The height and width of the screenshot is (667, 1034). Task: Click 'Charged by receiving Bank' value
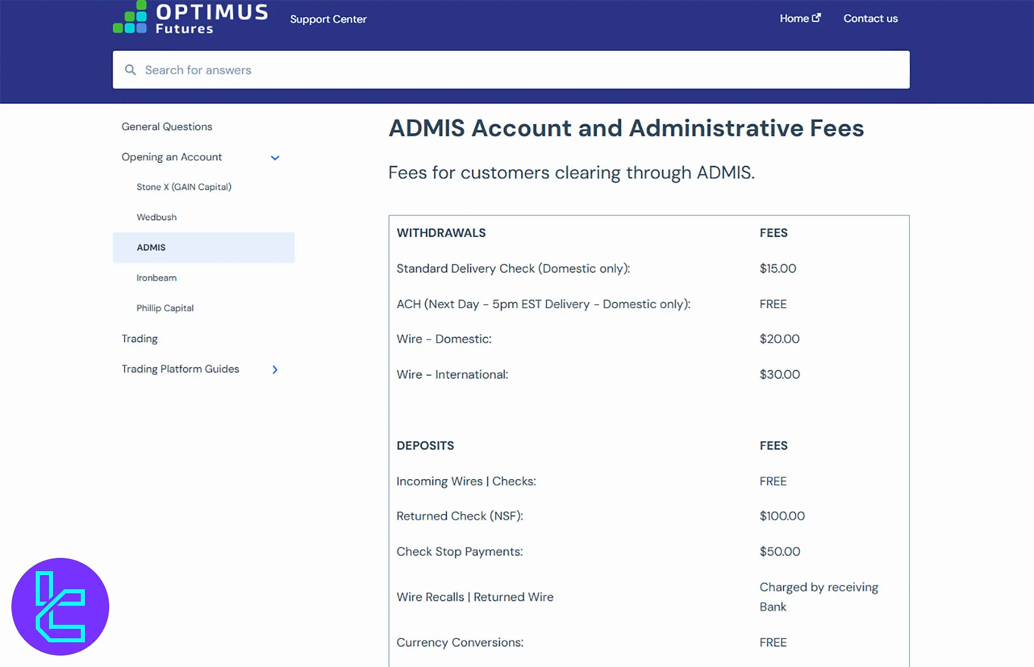click(x=819, y=597)
